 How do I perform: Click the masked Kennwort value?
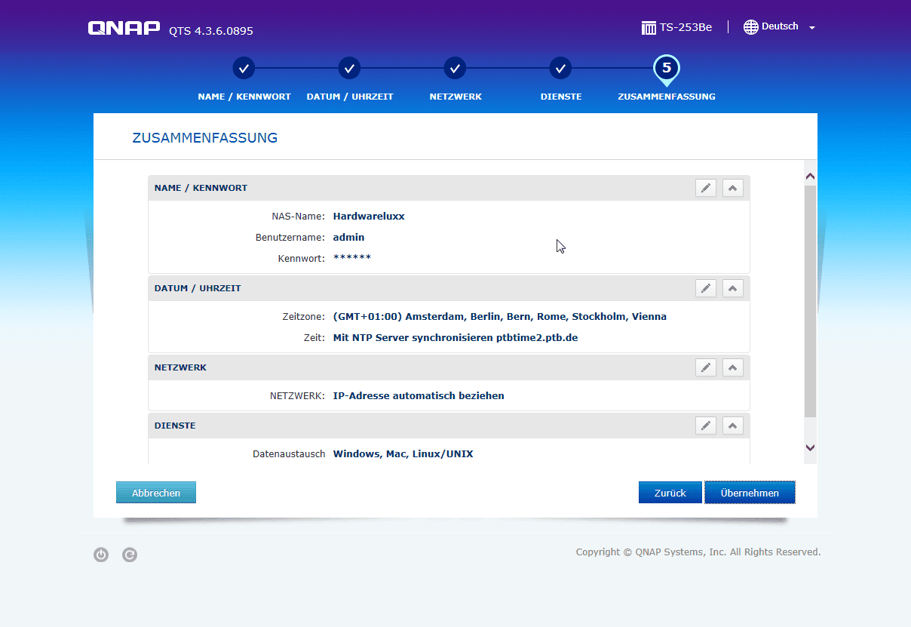tap(352, 257)
